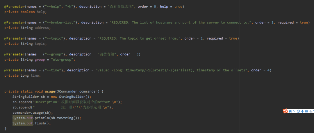
Task: Place cursor on the address field name
Action: pyautogui.click(x=42, y=28)
